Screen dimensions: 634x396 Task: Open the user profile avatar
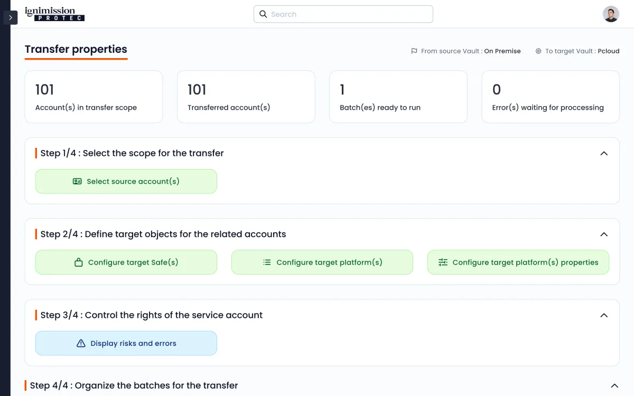click(x=611, y=14)
